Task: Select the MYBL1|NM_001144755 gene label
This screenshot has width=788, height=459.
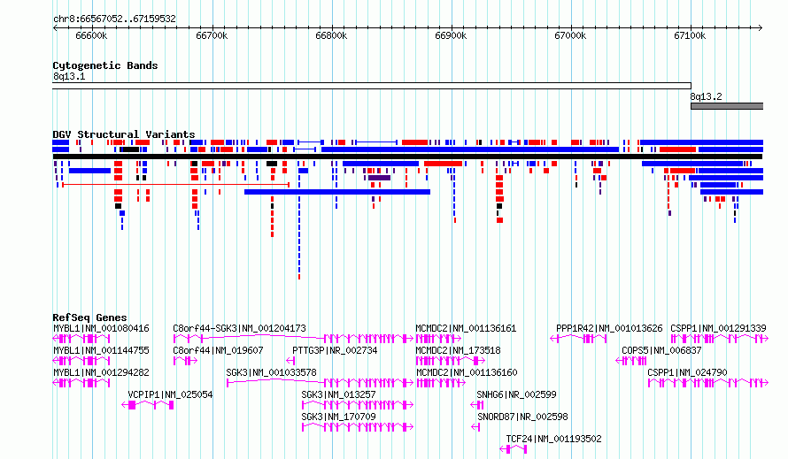Action: (101, 350)
